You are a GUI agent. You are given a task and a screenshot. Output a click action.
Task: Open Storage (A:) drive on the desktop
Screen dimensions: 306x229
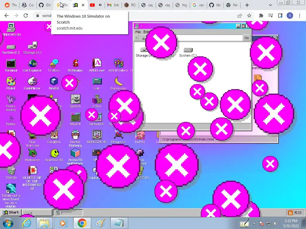coord(32,48)
